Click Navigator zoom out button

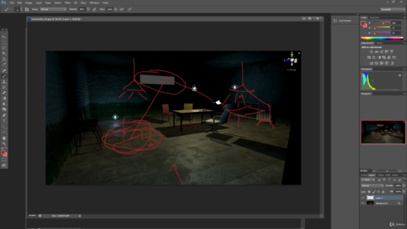[x=374, y=171]
